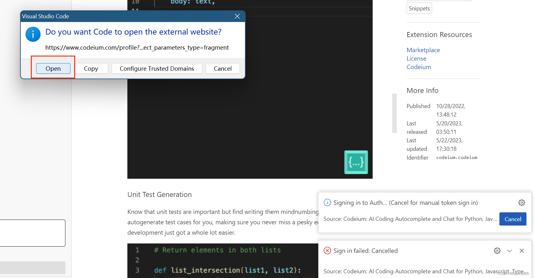Close the Visual Studio Code dialog
The height and width of the screenshot is (278, 534).
(237, 16)
